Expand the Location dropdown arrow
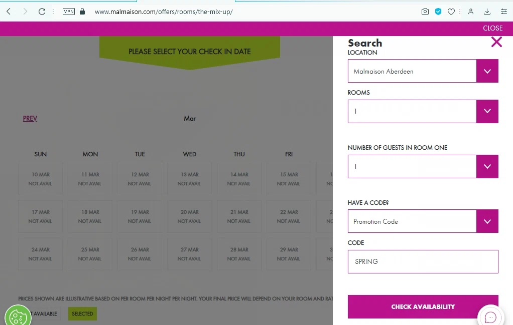The image size is (513, 325). (x=487, y=71)
